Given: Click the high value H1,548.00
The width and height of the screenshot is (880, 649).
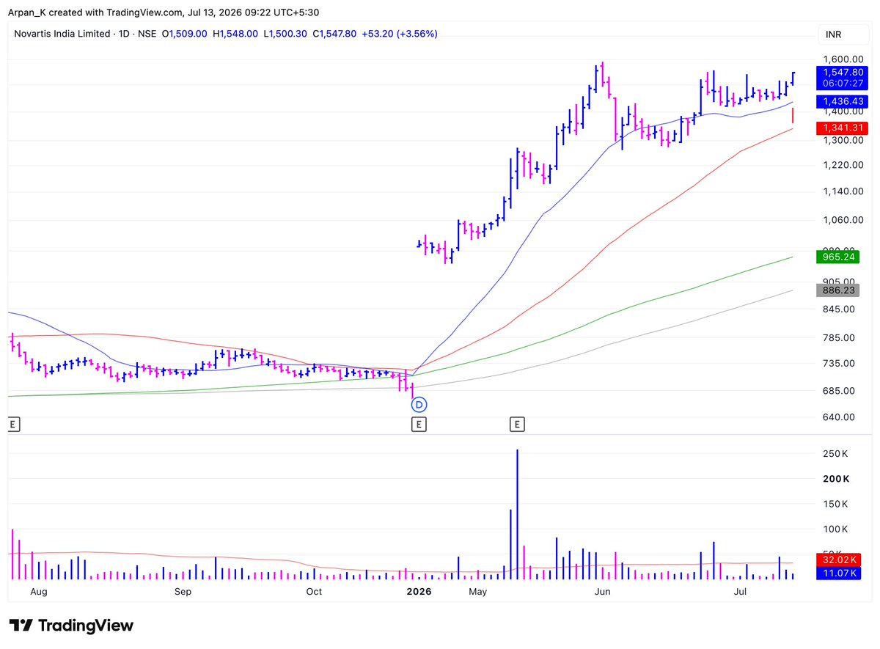Looking at the screenshot, I should (235, 33).
